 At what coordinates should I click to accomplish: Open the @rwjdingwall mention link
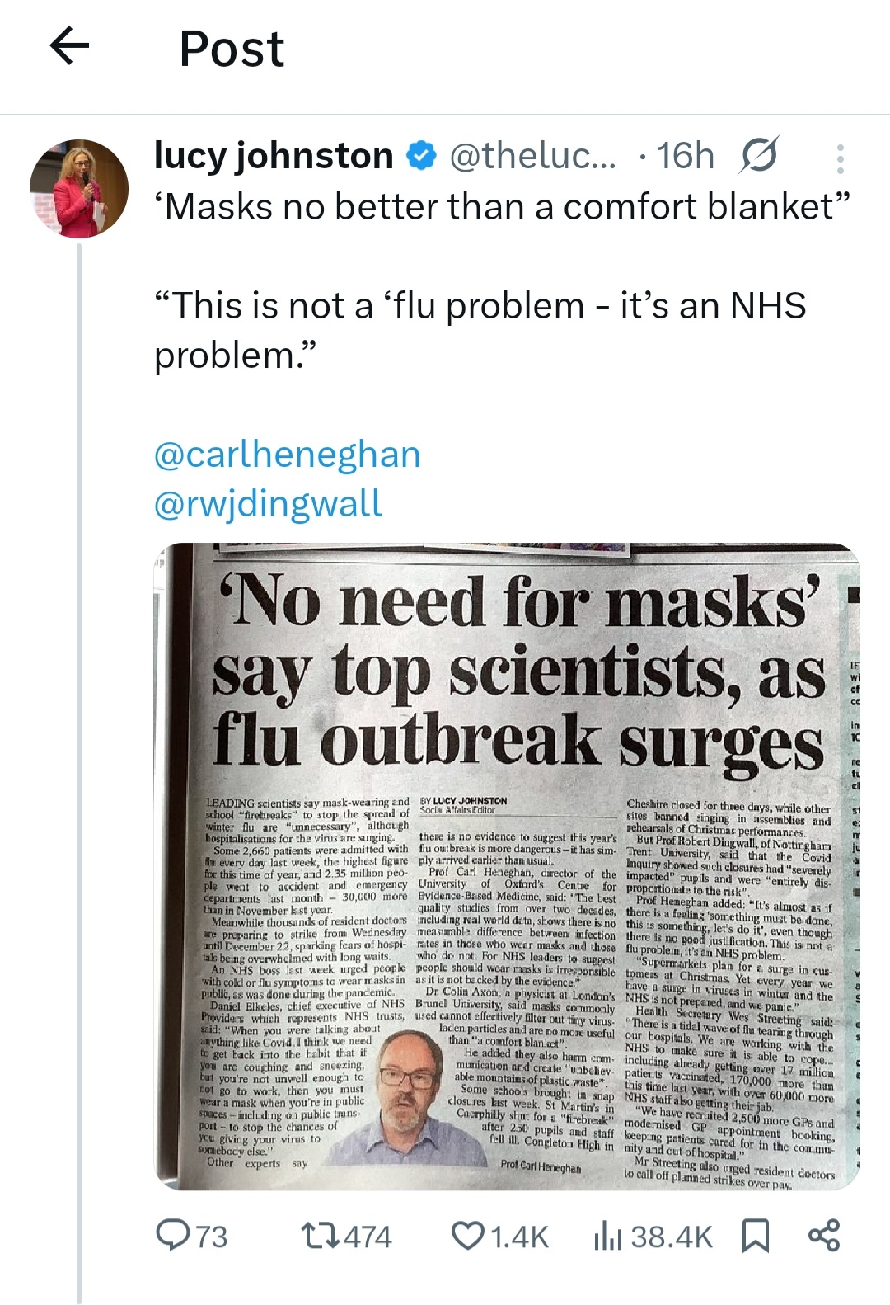268,504
